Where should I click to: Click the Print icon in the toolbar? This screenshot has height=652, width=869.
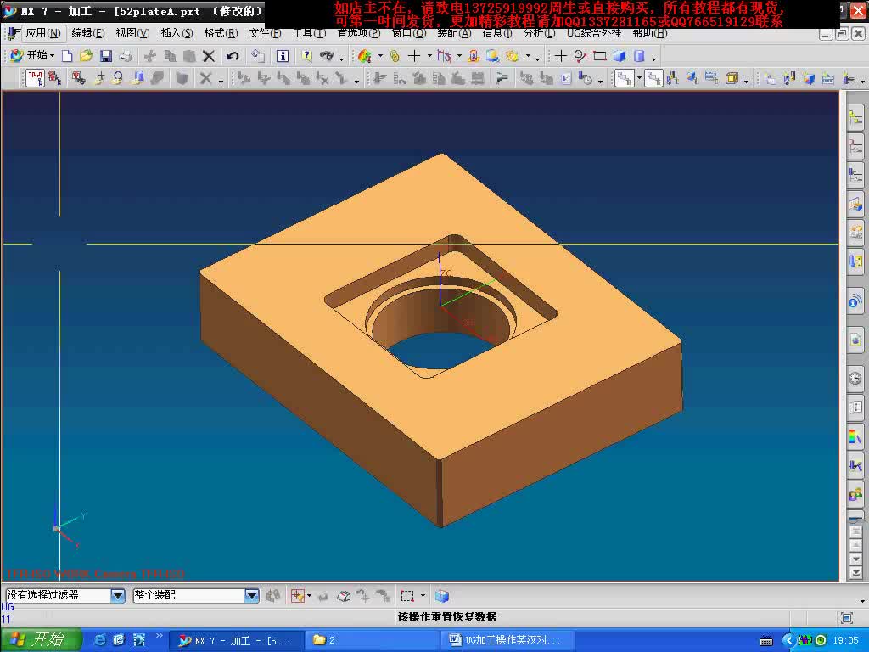coord(126,56)
